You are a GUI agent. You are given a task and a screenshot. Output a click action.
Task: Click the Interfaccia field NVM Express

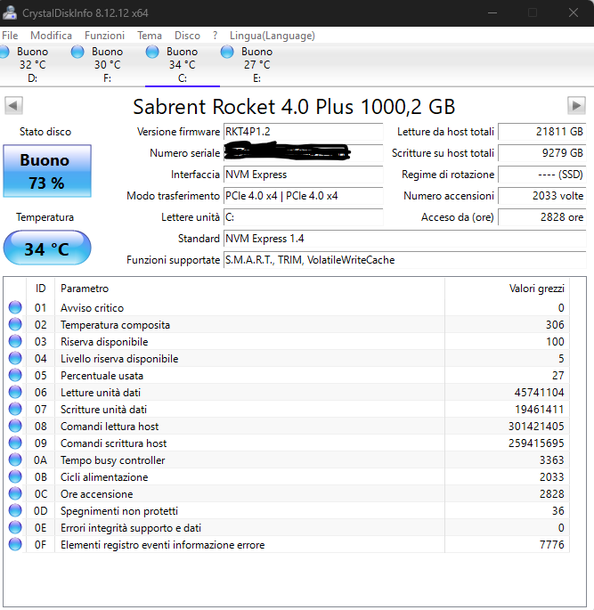(x=304, y=175)
